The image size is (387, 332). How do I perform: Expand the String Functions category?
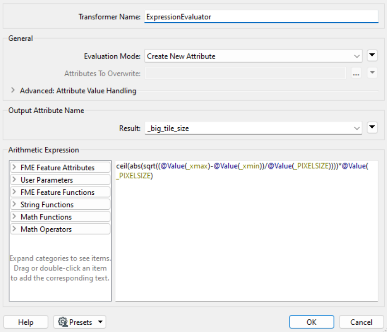tap(13, 204)
